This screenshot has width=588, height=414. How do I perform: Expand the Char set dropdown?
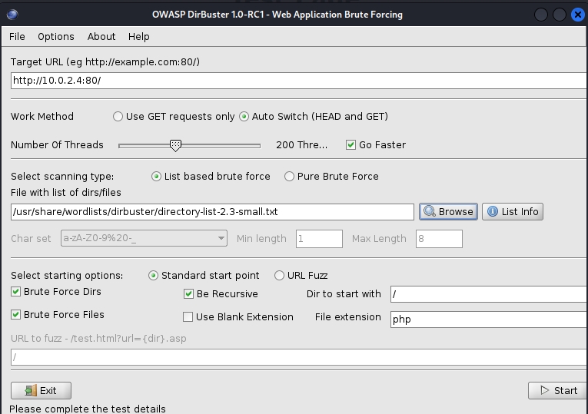tap(221, 239)
